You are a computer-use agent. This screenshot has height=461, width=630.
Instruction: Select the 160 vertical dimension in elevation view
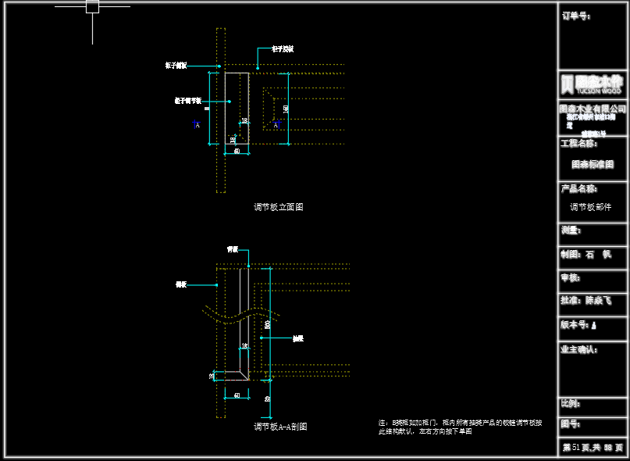click(x=287, y=109)
